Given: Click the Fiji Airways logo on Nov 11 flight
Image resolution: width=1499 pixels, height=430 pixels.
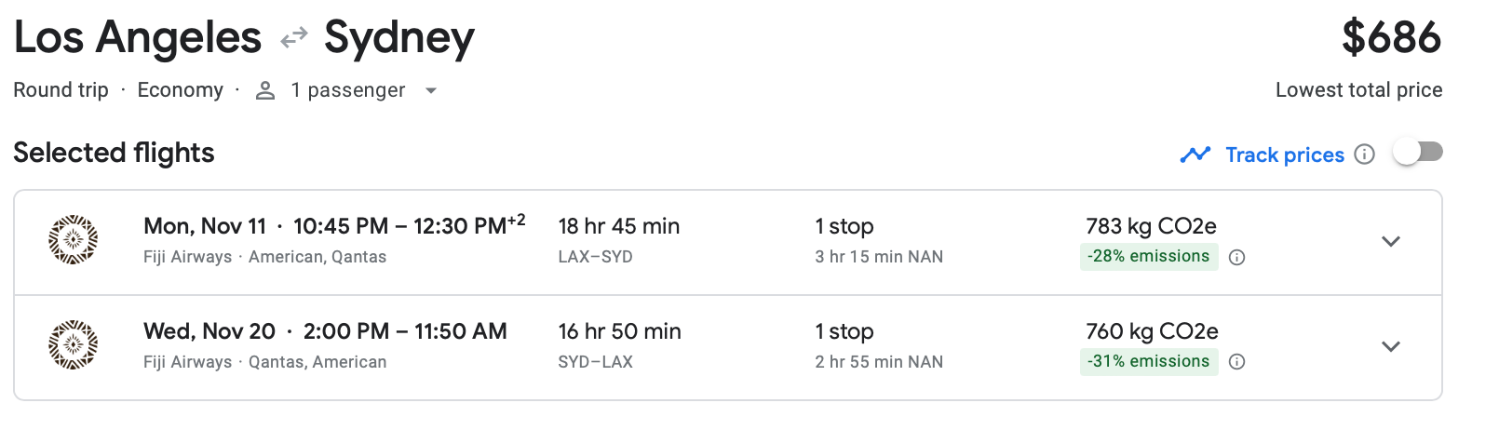Looking at the screenshot, I should pyautogui.click(x=73, y=240).
